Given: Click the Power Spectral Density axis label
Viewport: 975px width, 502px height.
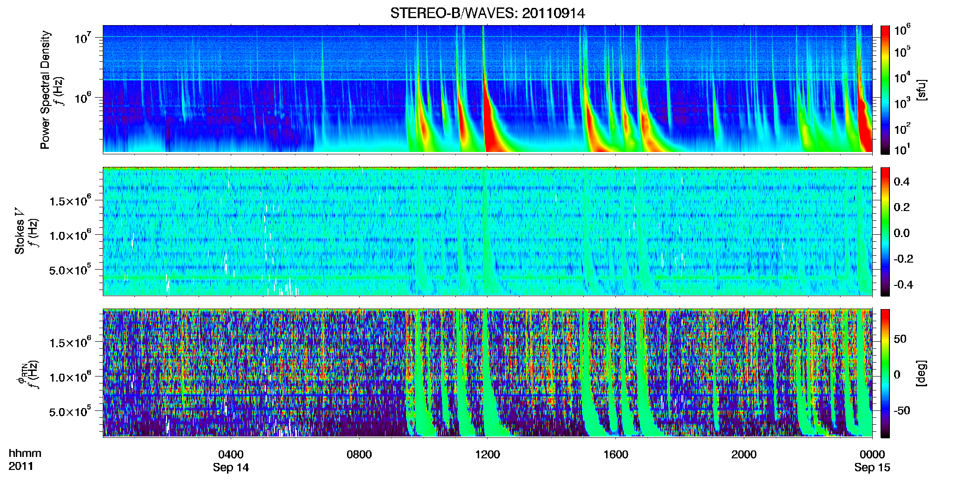Looking at the screenshot, I should click(x=45, y=90).
